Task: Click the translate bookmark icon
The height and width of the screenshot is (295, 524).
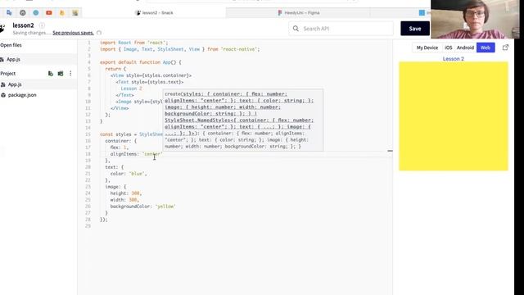Action: click(x=9, y=13)
